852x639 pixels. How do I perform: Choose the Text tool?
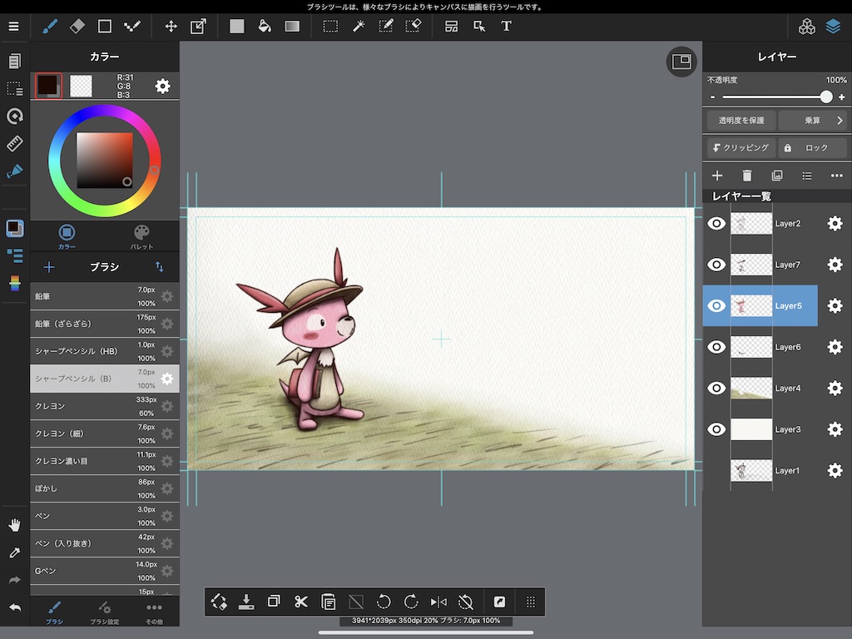(x=506, y=26)
